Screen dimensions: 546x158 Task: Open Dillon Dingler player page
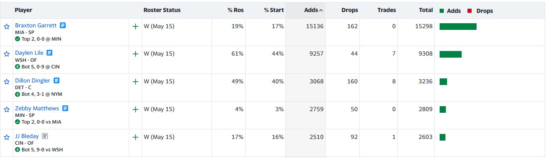(32, 80)
